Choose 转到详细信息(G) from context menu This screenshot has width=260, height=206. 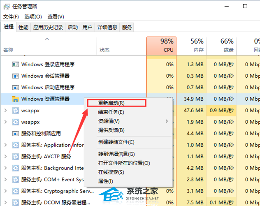pyautogui.click(x=128, y=154)
